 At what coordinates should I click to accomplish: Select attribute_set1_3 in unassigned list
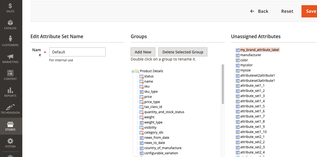pyautogui.click(x=252, y=96)
